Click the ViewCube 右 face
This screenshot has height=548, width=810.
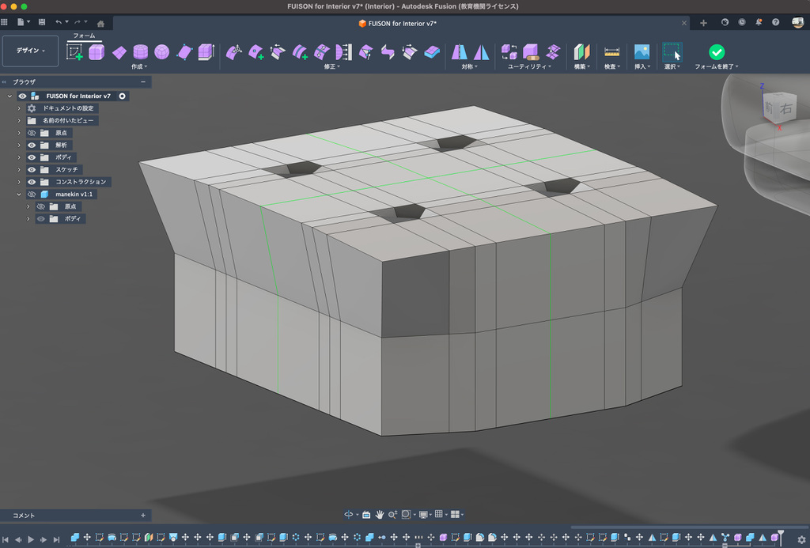coord(785,108)
